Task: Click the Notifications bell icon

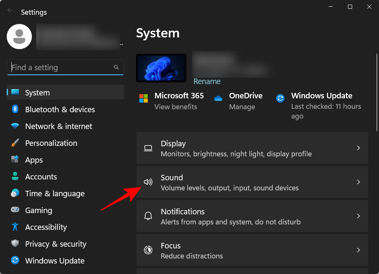Action: tap(148, 216)
